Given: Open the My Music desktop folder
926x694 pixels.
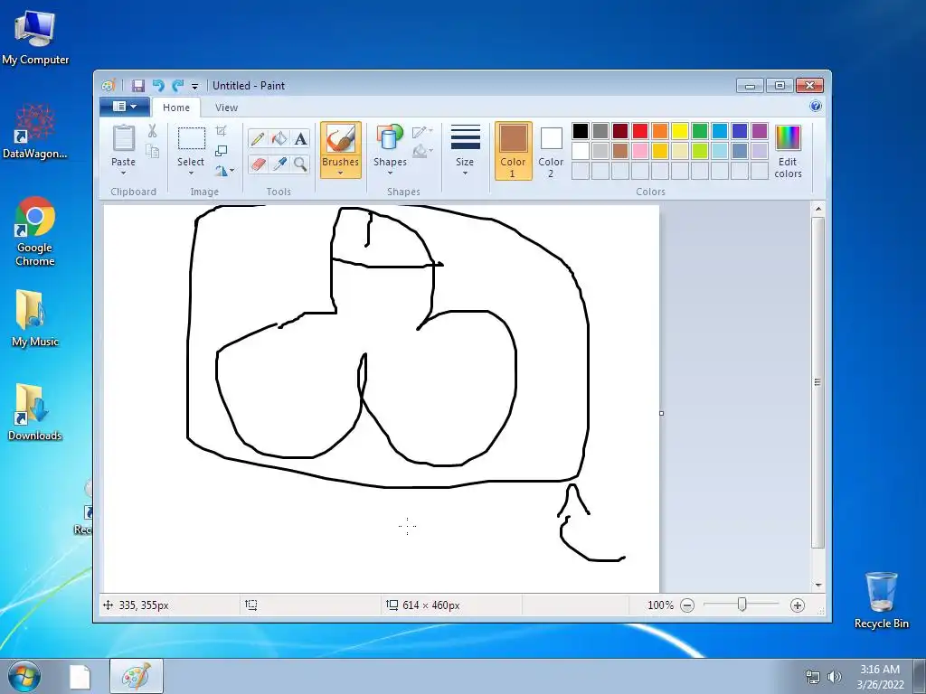Looking at the screenshot, I should pos(35,318).
